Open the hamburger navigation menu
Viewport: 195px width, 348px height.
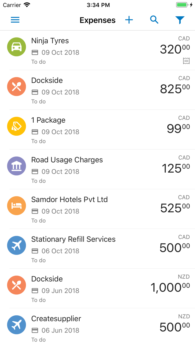tap(15, 20)
